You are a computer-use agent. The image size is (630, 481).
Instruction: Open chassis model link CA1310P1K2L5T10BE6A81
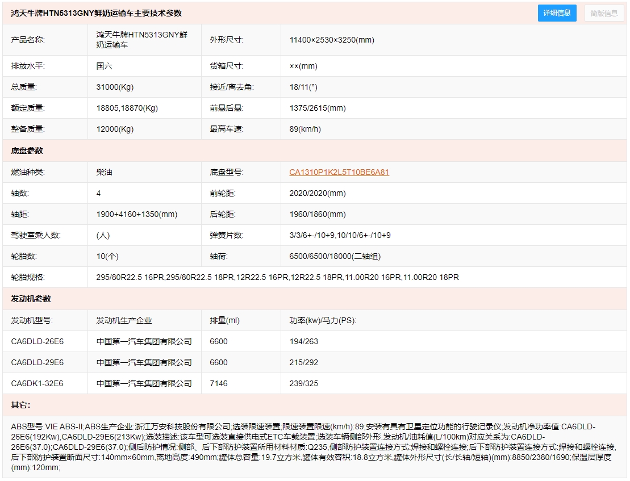click(339, 172)
